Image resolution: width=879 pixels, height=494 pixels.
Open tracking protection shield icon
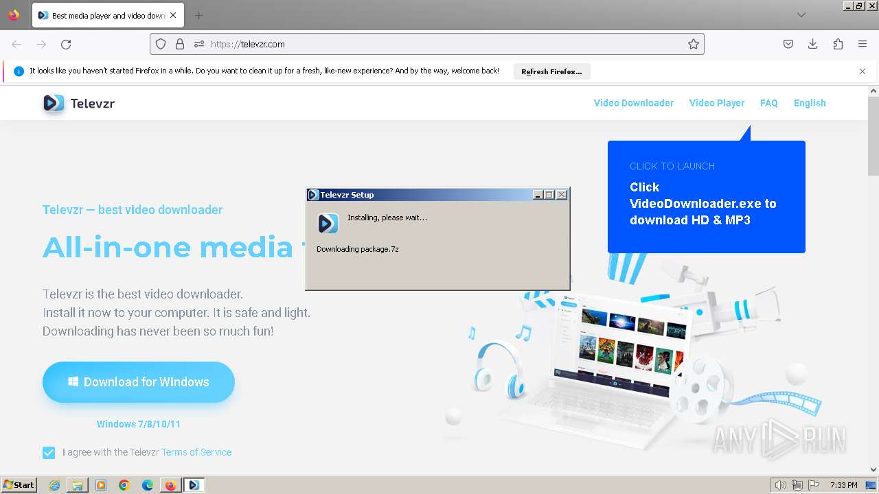(161, 44)
